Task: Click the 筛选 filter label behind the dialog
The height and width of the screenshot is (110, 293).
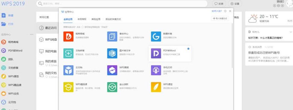Action: tap(236, 17)
